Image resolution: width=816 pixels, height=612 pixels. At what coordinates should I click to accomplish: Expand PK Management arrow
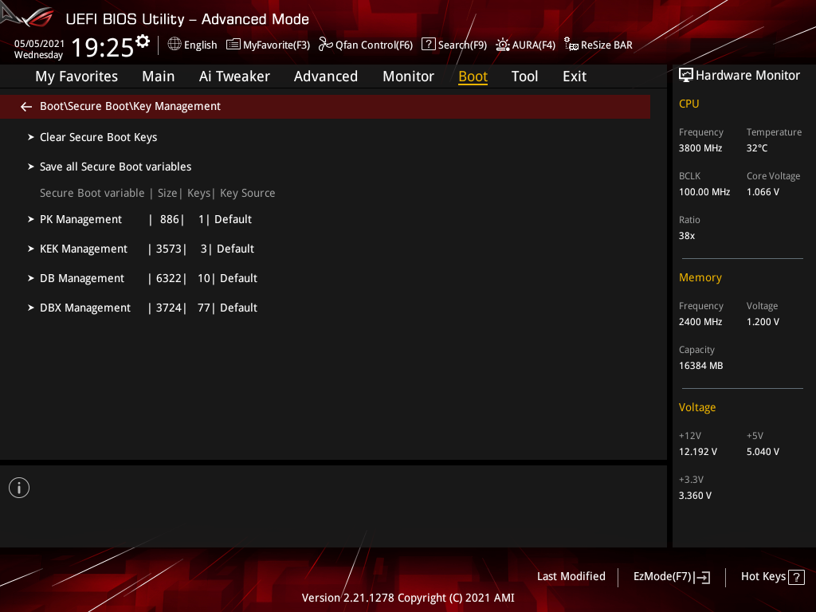pyautogui.click(x=31, y=220)
